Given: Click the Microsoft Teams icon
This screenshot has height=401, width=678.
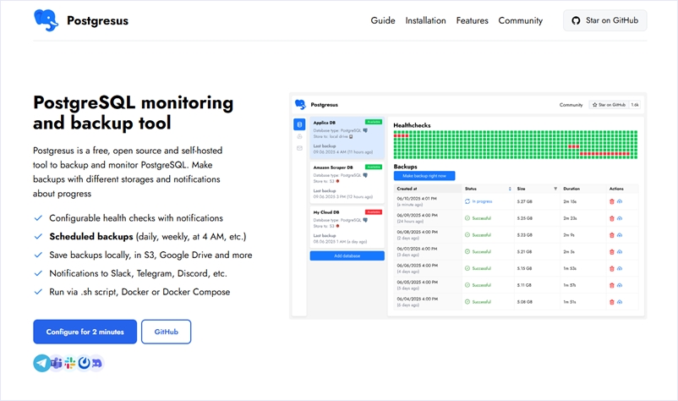Looking at the screenshot, I should [x=57, y=363].
